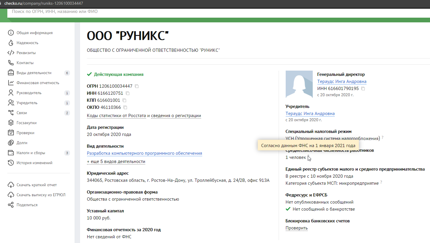
Task: Go to Надежность section
Action: [27, 43]
